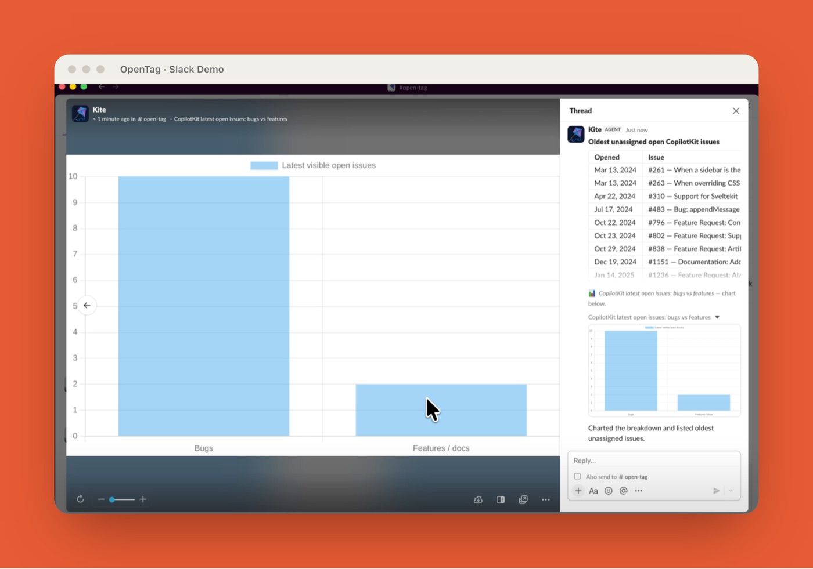Open the chart thumbnail in the thread

pos(664,371)
